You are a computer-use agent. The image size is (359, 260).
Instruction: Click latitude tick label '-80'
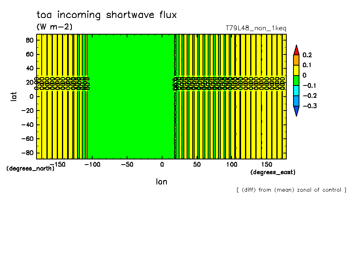(27, 153)
